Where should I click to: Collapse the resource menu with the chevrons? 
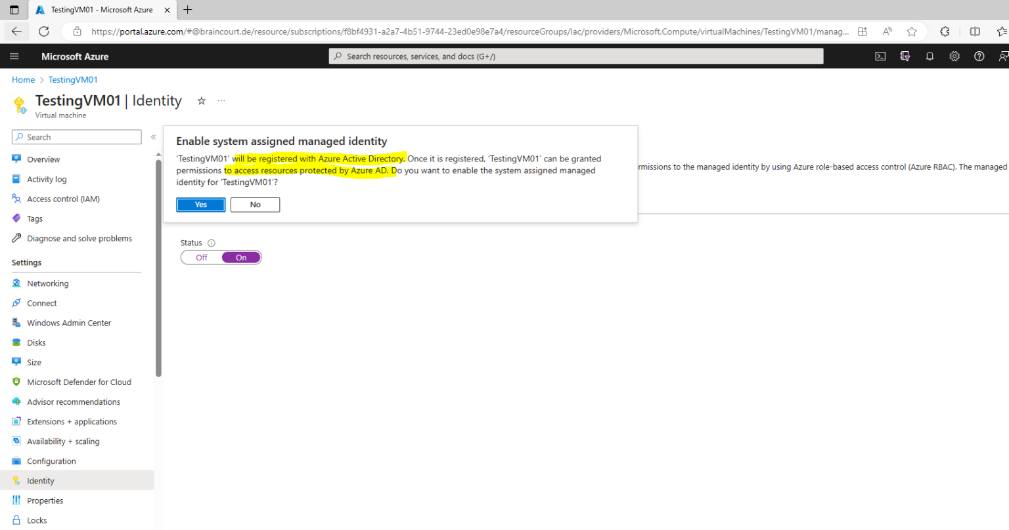pyautogui.click(x=152, y=136)
